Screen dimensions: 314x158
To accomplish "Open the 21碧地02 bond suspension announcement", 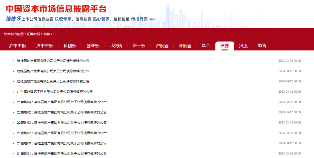I will [x=62, y=133].
